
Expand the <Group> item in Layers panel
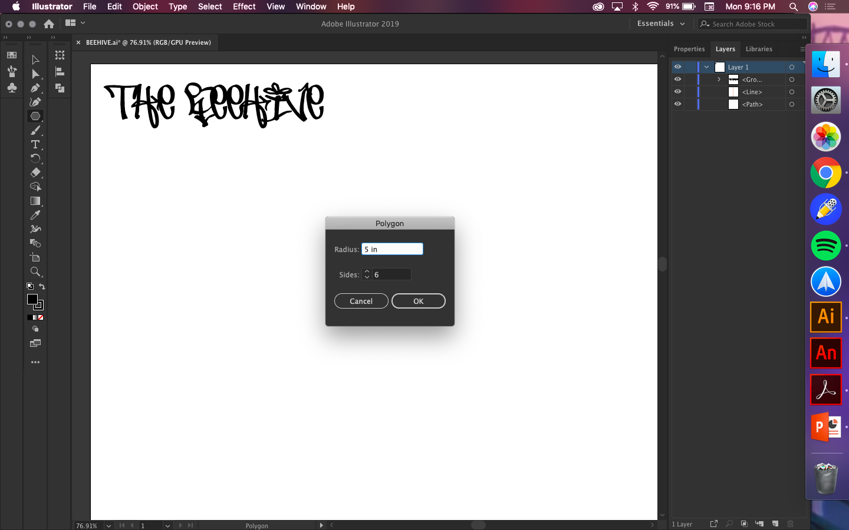pyautogui.click(x=718, y=79)
